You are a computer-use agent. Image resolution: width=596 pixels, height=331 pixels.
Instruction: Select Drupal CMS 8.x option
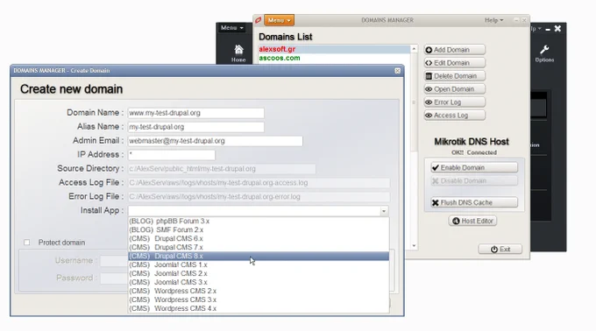259,256
